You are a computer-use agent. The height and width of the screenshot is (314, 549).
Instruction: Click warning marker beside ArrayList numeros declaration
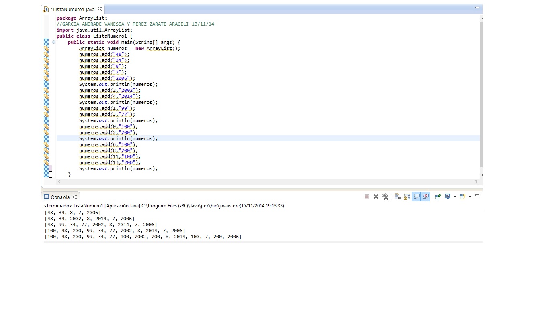[x=46, y=48]
